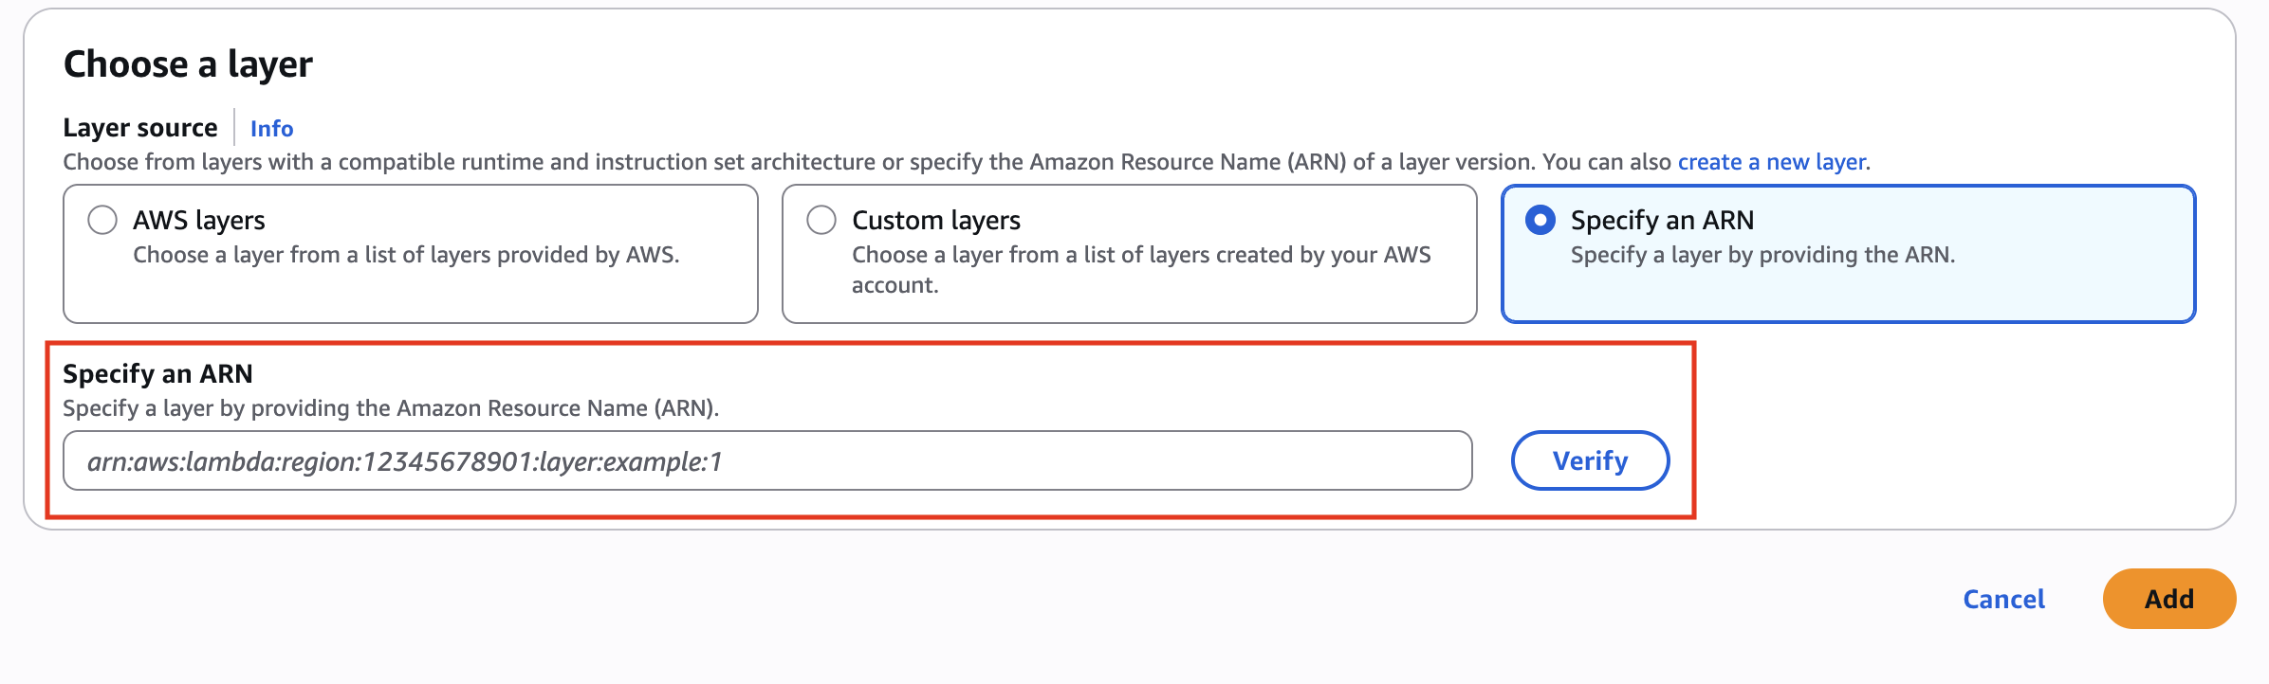Click the 'Specify an ARN' card title

pos(1662,220)
